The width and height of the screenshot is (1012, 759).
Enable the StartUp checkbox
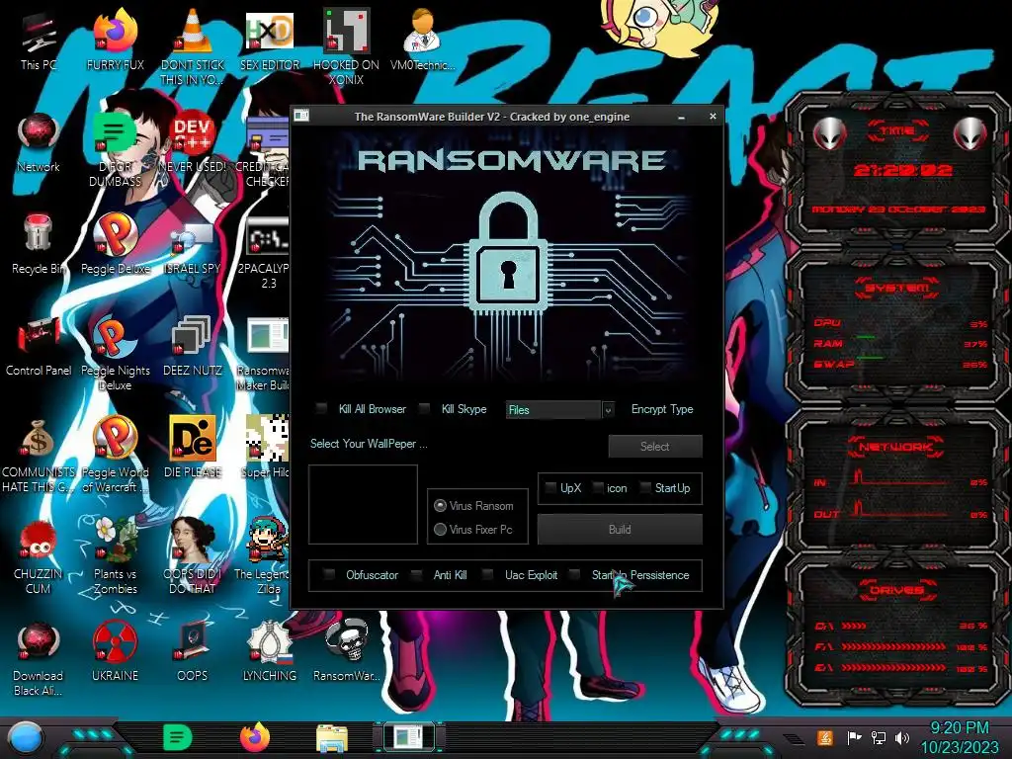pyautogui.click(x=645, y=488)
